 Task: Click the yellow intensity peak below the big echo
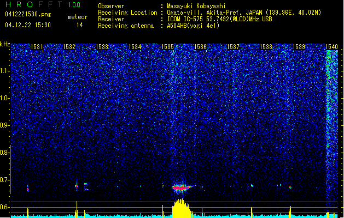coord(181,208)
